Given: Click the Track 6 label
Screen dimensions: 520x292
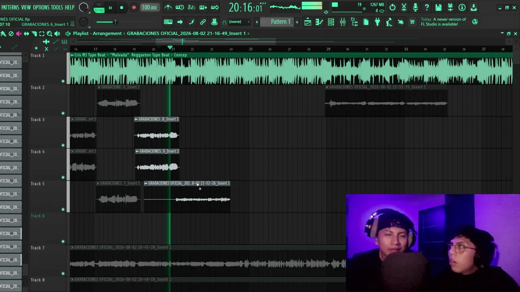Looking at the screenshot, I should [37, 216].
